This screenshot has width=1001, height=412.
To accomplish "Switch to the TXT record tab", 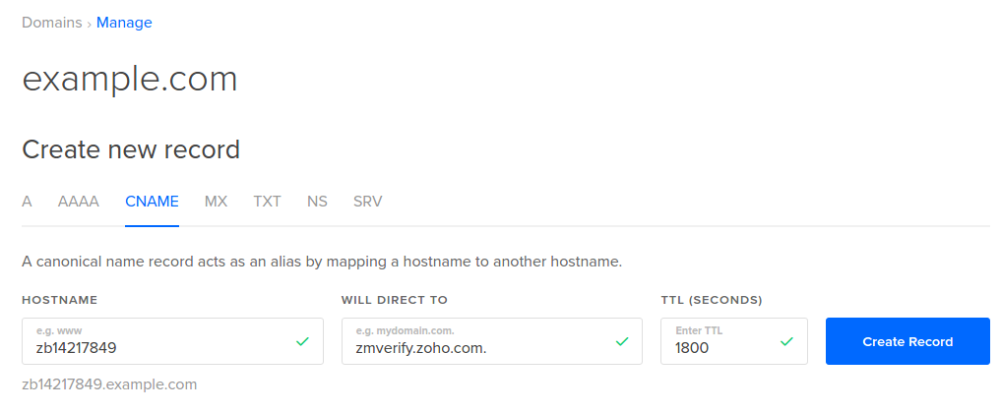I will [x=267, y=202].
